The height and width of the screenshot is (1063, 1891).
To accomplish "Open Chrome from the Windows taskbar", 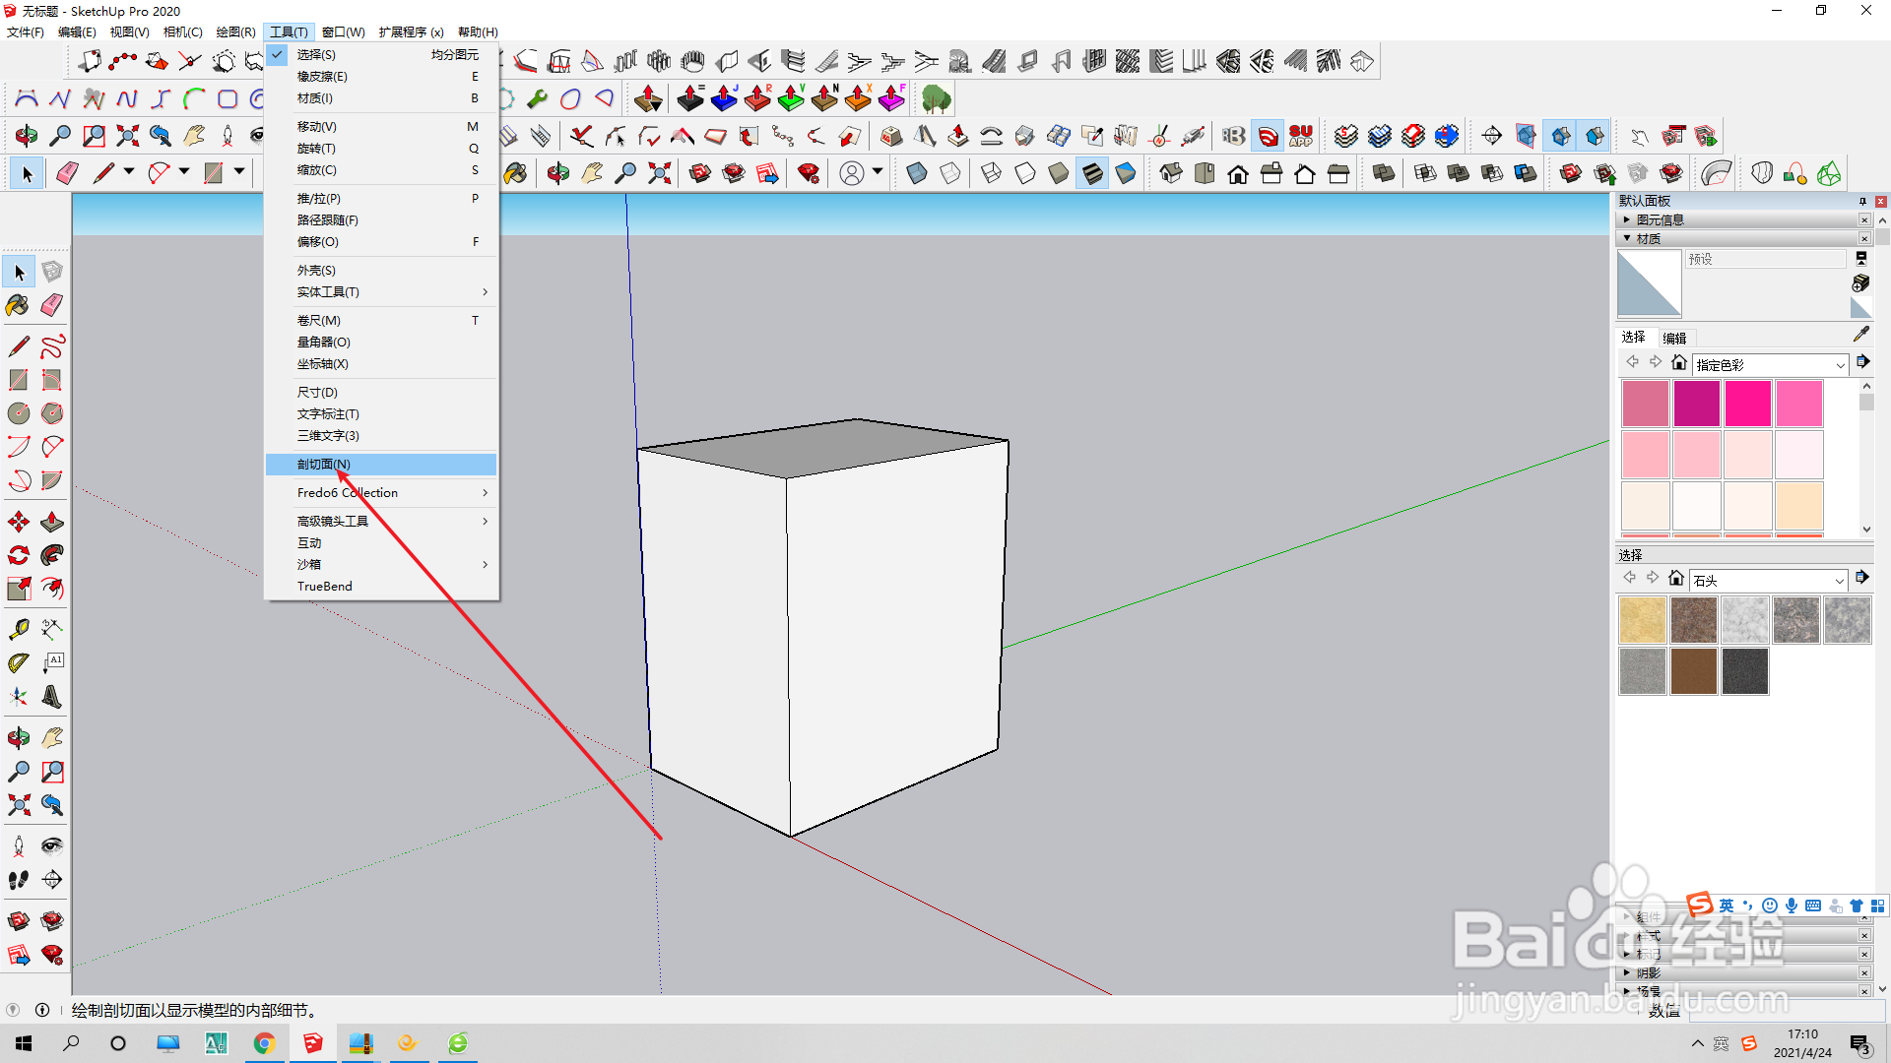I will [264, 1043].
